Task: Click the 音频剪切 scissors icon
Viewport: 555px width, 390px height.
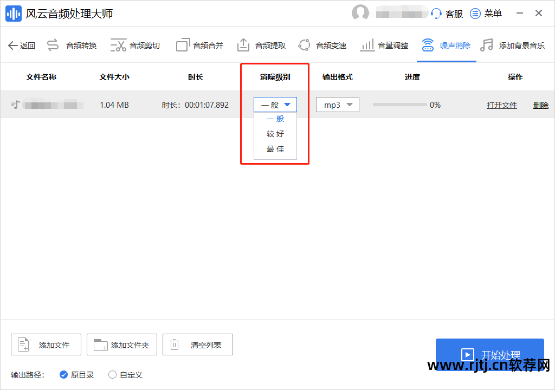Action: pos(118,45)
